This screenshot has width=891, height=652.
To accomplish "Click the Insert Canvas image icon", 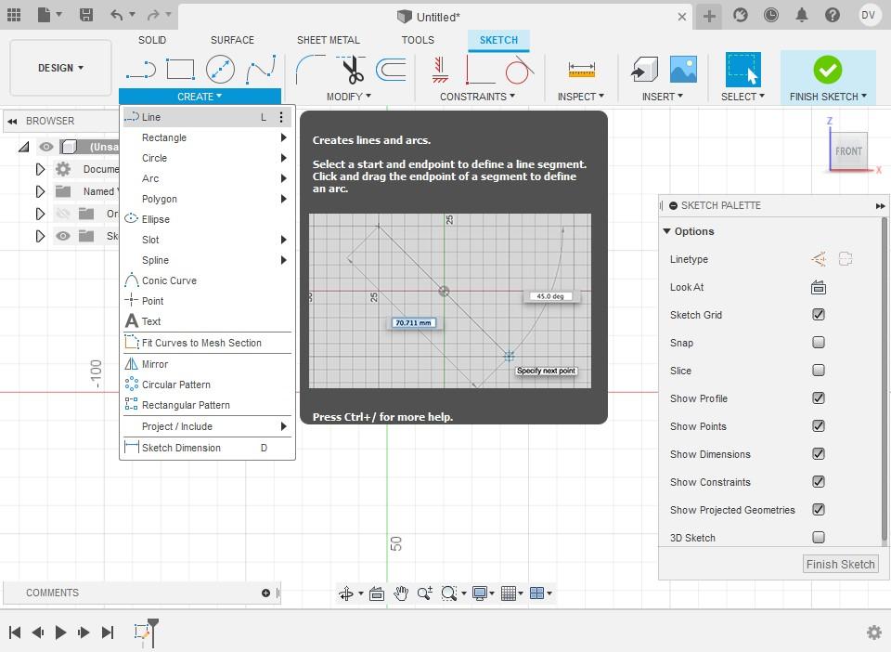I will [x=683, y=70].
